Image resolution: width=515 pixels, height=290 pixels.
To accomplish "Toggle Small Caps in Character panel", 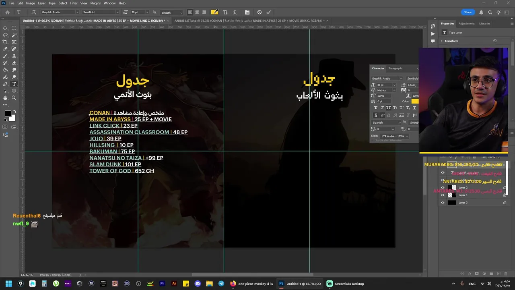I will point(395,108).
